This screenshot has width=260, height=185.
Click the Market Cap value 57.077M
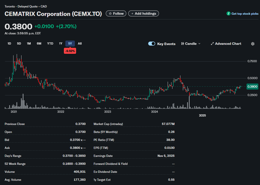[x=168, y=124]
